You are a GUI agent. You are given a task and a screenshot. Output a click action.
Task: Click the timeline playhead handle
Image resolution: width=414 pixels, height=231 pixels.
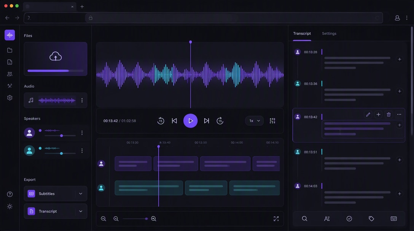click(158, 146)
